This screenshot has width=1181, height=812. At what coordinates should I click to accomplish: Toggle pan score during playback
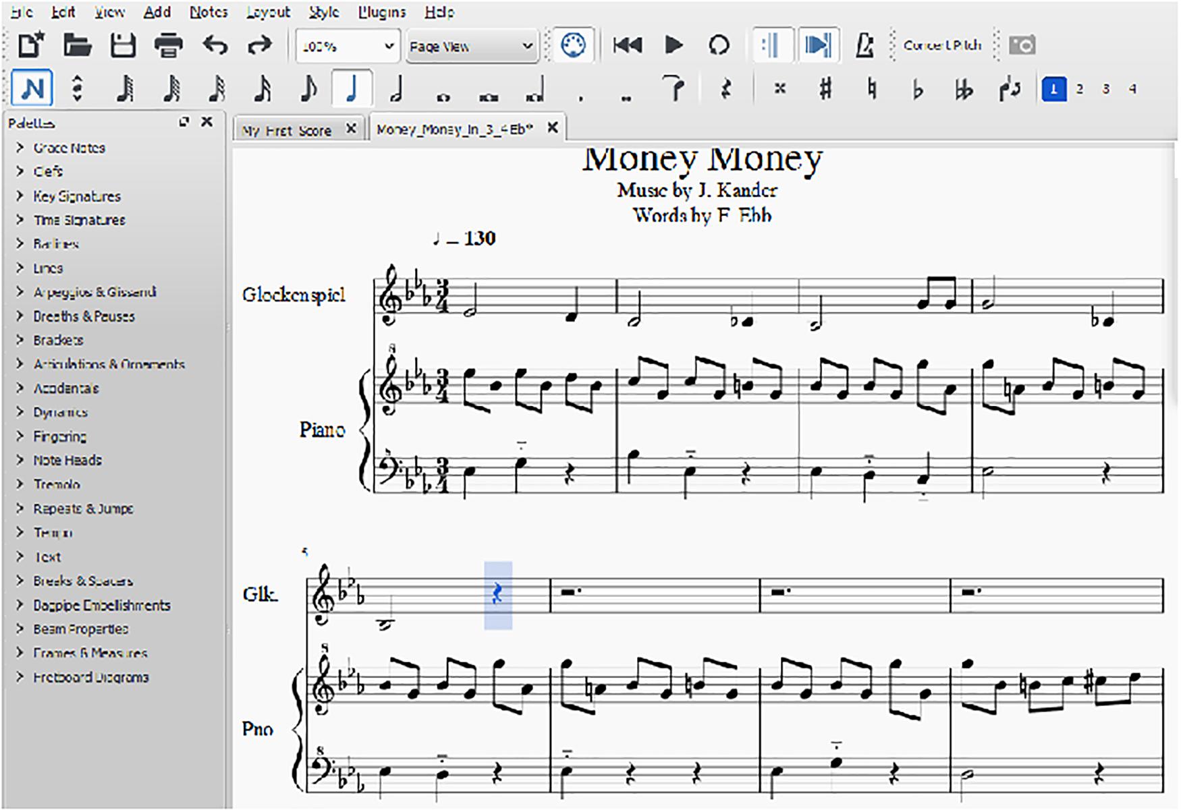(819, 45)
